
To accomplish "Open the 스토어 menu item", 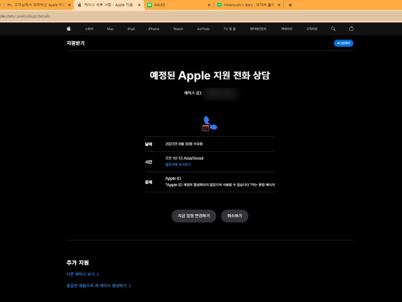I will click(x=89, y=29).
